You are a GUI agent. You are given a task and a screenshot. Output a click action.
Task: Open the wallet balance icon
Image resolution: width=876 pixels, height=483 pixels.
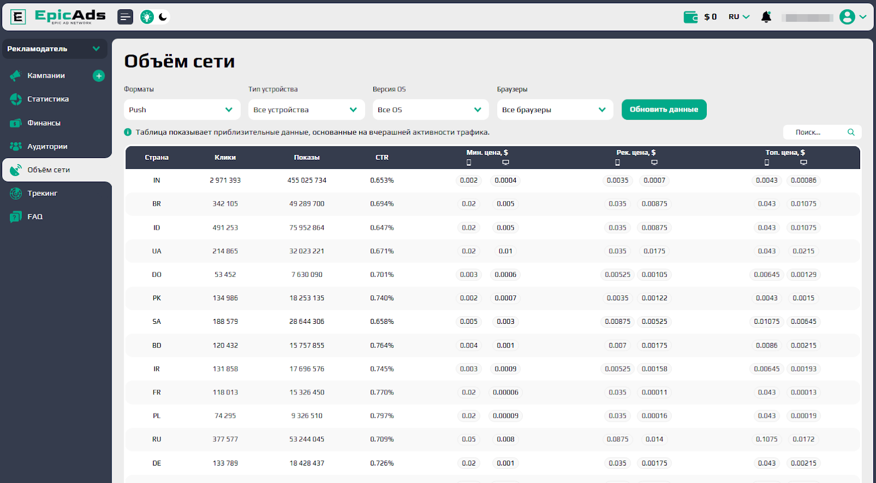pyautogui.click(x=691, y=17)
